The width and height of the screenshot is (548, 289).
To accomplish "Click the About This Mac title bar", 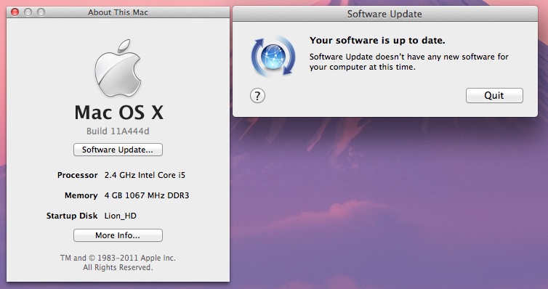I will click(x=118, y=12).
